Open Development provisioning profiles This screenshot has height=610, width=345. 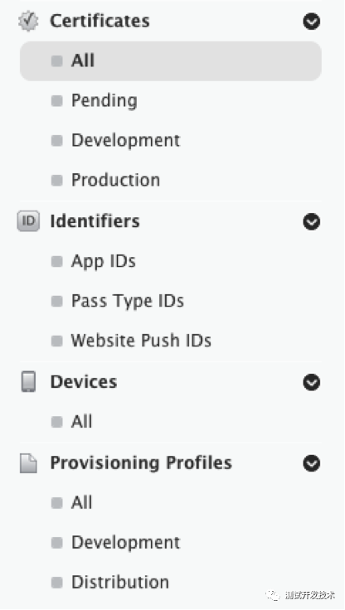pos(125,543)
